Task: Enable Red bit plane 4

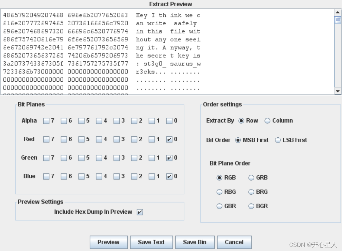Action: pos(99,139)
